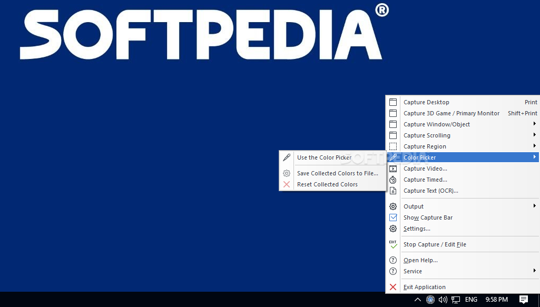Select Capture Desktop menu entry

tap(463, 102)
